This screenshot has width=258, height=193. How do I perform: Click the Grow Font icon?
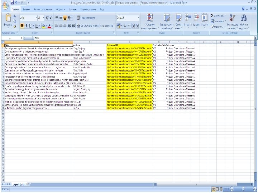47,18
